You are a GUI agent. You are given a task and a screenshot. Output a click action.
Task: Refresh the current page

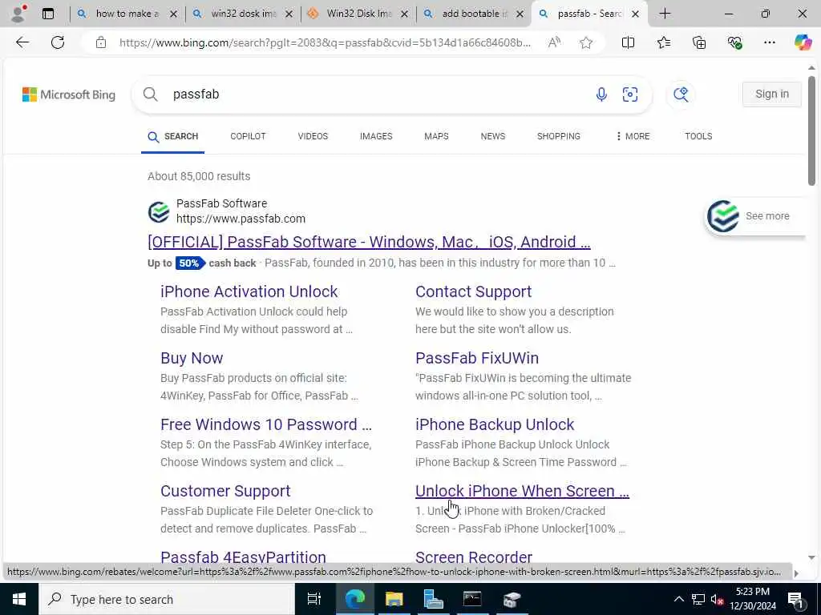click(58, 43)
